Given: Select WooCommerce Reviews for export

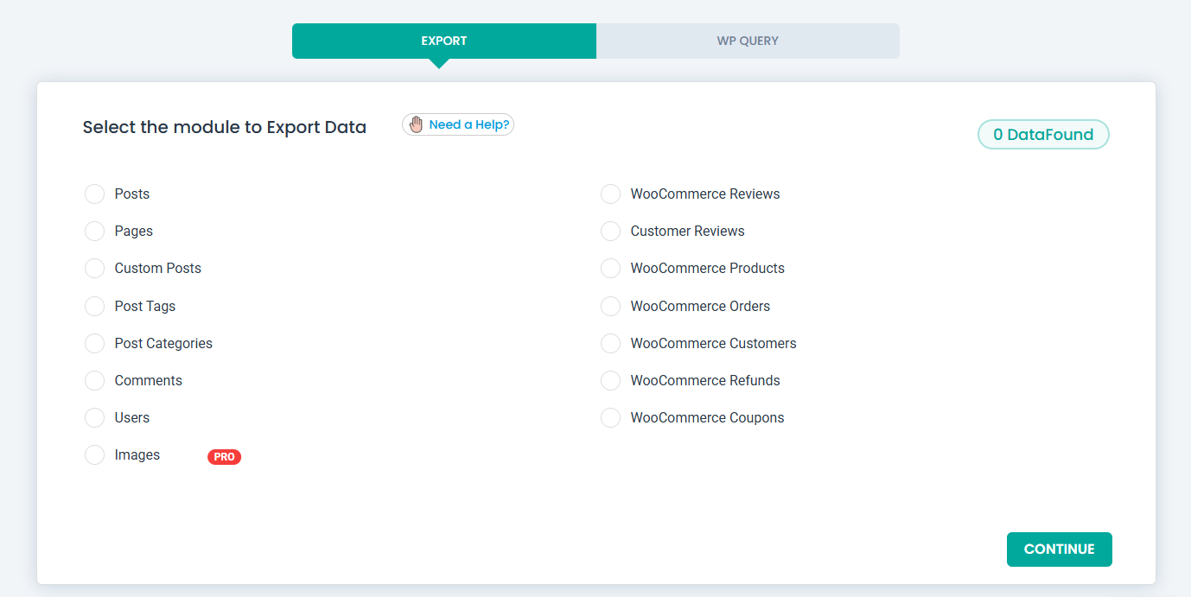Looking at the screenshot, I should pyautogui.click(x=610, y=194).
